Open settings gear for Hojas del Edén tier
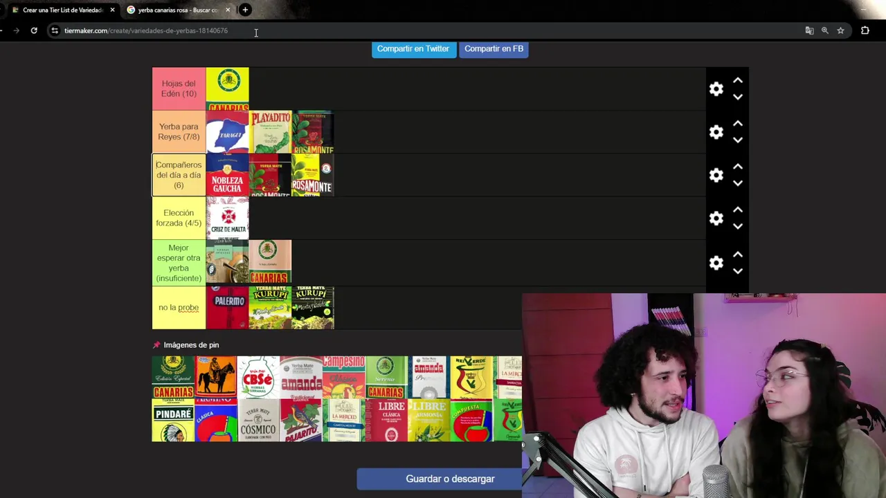The height and width of the screenshot is (498, 886). [716, 89]
